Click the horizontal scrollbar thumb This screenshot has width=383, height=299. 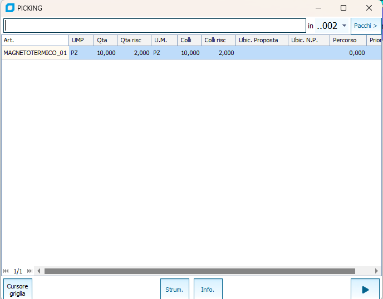click(x=199, y=271)
